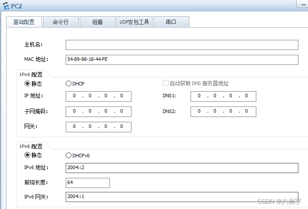Click the 子网掩码 input field
The height and width of the screenshot is (209, 308).
(x=99, y=112)
